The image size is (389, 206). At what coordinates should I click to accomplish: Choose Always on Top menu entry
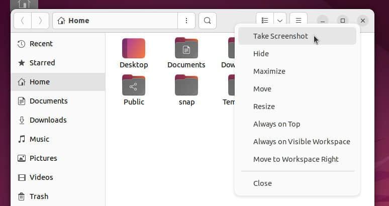tap(276, 124)
